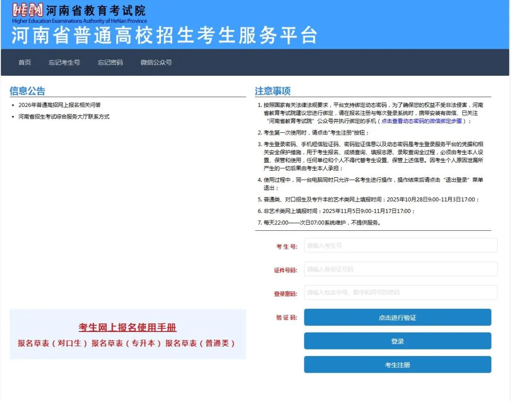Click the 登录 button

397,341
